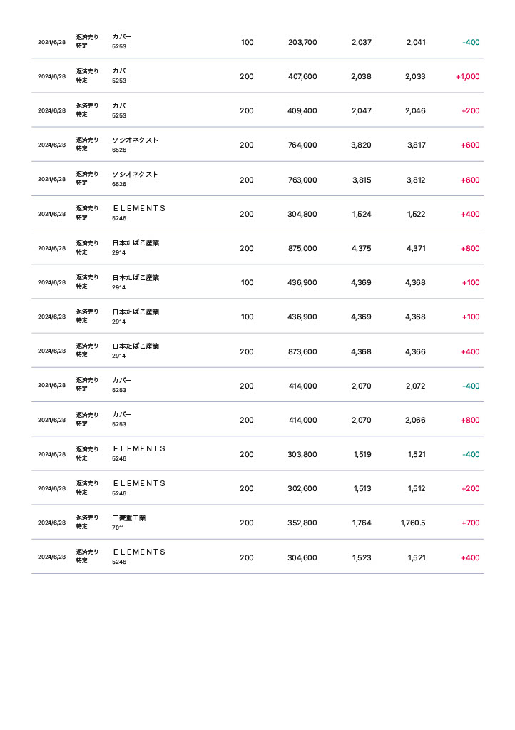Click the 4,375 price cell
Screen dimensions: 515x730
coord(361,249)
